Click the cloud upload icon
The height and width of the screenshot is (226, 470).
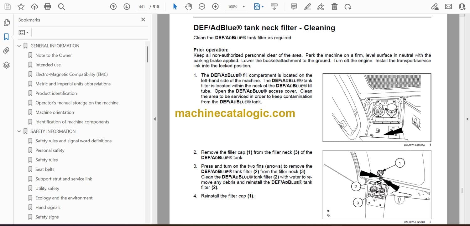(34, 7)
